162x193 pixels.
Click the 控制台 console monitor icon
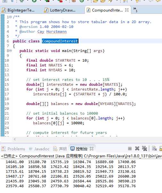pyautogui.click(x=72, y=149)
